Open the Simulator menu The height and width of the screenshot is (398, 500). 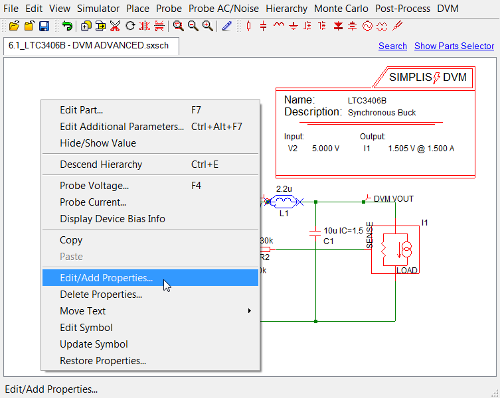pos(98,9)
